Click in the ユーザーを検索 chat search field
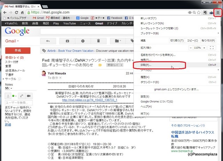223x161 pixels. coord(19,103)
